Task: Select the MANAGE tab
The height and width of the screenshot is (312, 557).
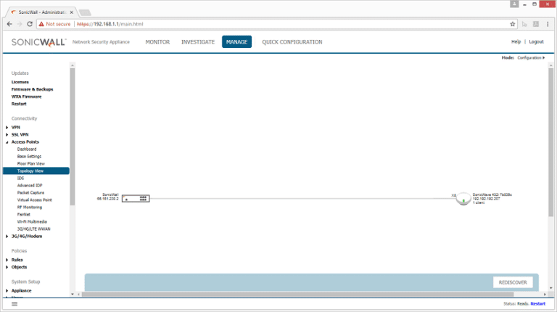Action: coord(236,41)
